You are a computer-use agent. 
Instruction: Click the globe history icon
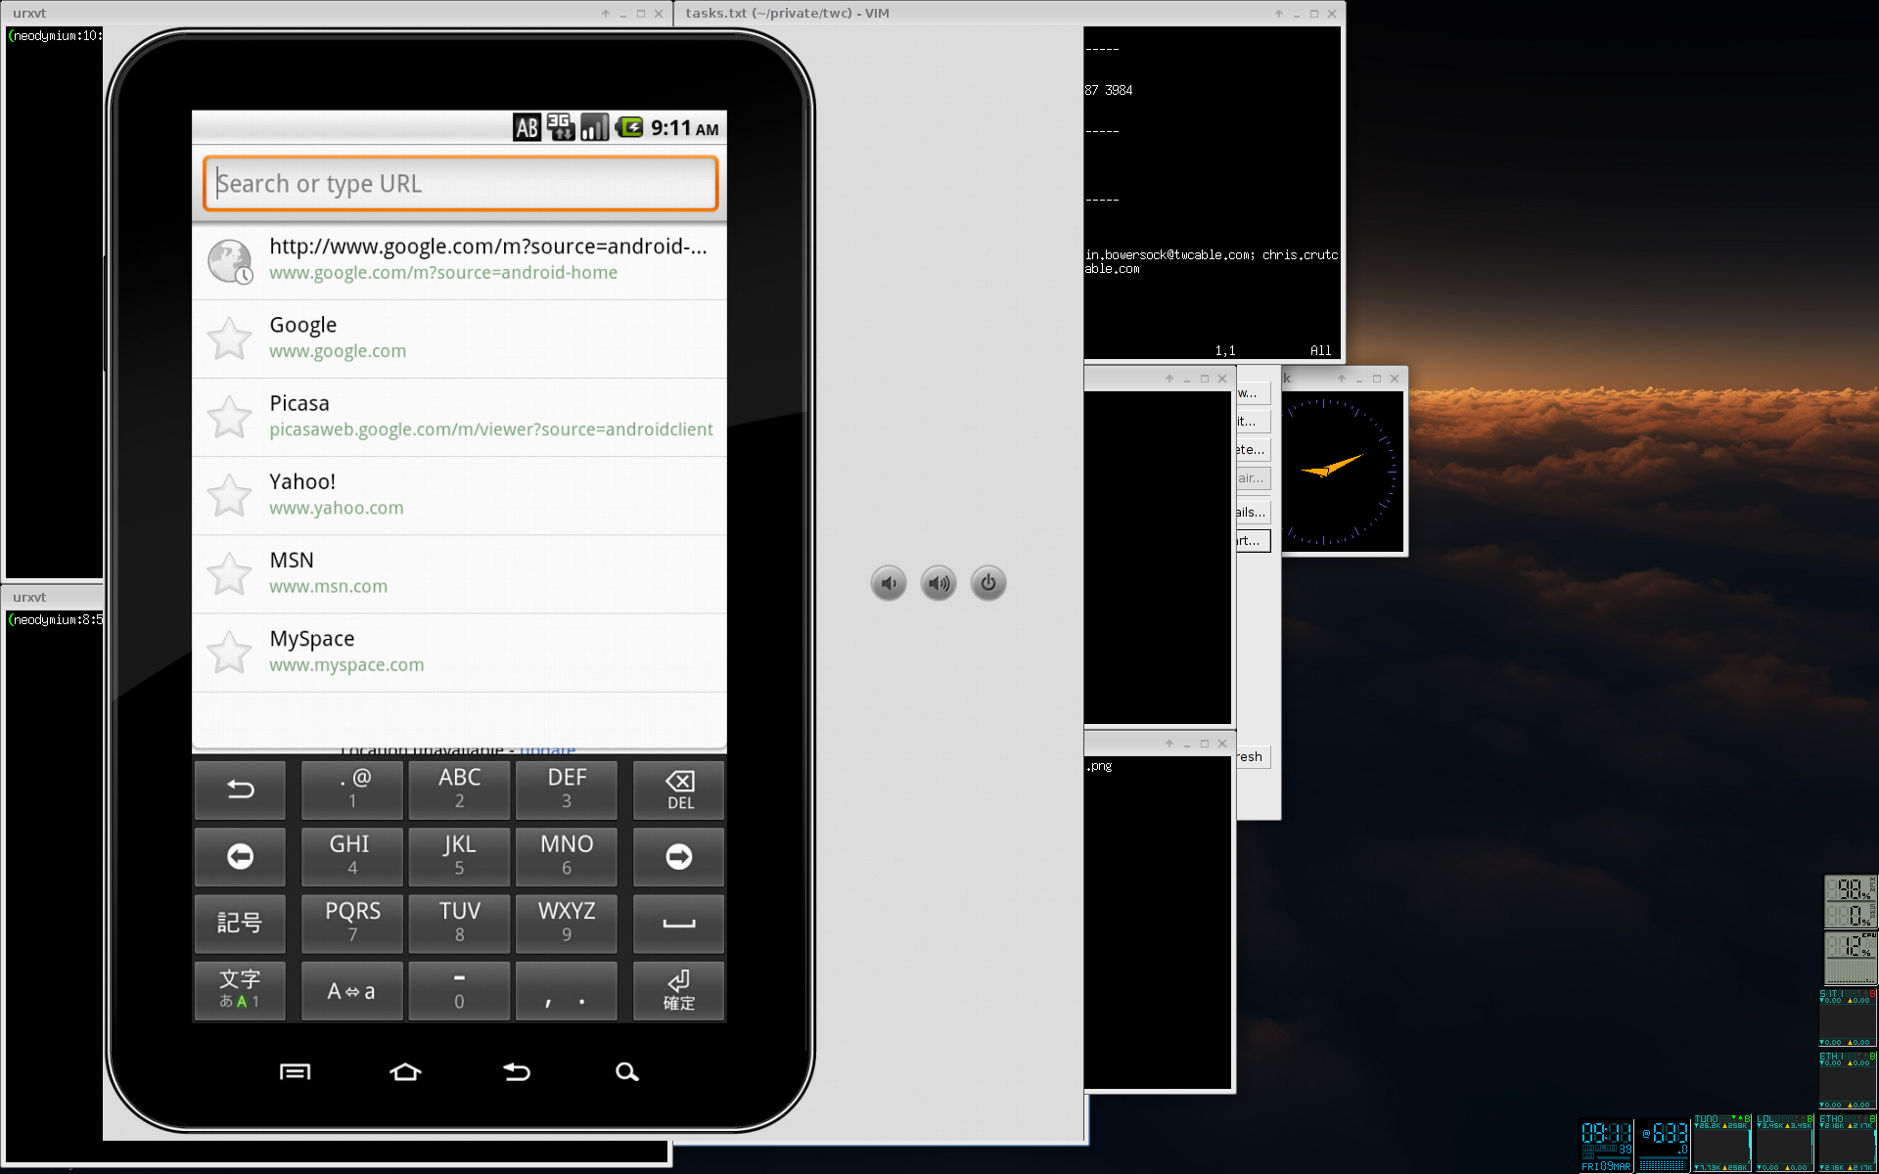click(x=230, y=261)
